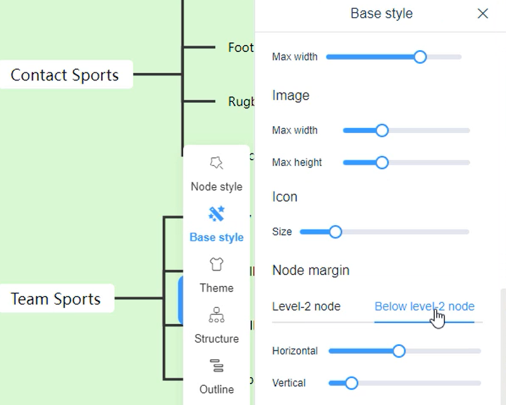Click the Image Max height slider handle
The width and height of the screenshot is (506, 405).
click(x=382, y=163)
